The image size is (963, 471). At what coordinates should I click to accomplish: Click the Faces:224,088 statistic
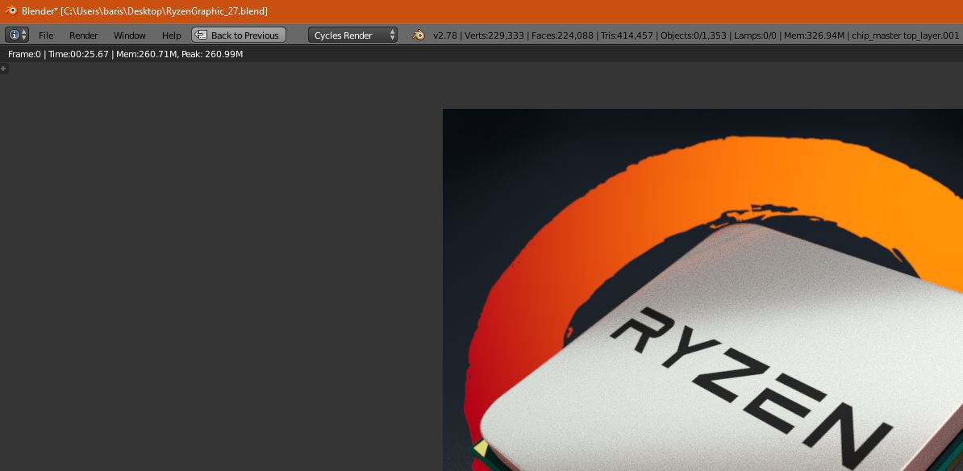click(x=563, y=35)
